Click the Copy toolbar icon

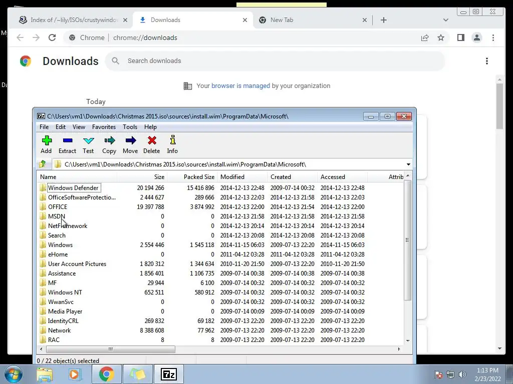pos(110,140)
